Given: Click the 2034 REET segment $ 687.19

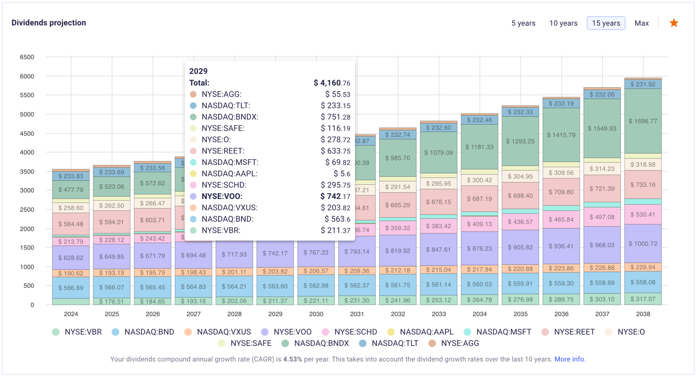Looking at the screenshot, I should [479, 199].
